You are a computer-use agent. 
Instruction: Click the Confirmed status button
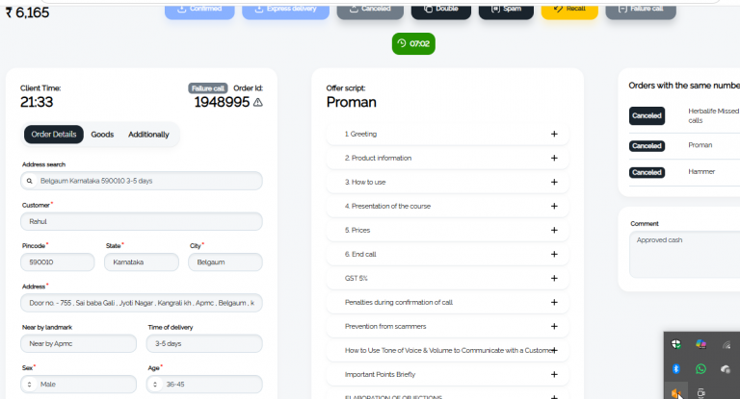[199, 12]
